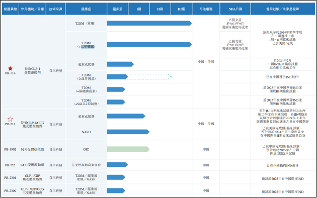The image size is (317, 198).
Task: Click the PB-2301 status 預計於2025年在中國提交IND
Action: (283, 178)
